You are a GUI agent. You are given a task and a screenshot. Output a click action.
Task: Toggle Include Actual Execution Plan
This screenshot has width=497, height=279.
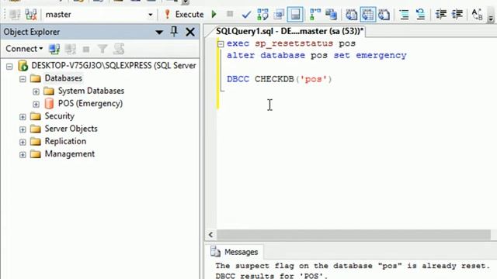click(315, 15)
